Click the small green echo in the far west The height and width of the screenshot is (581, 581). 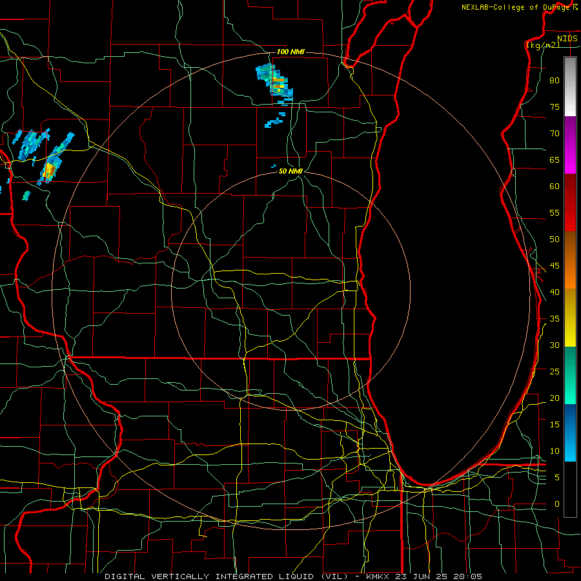tap(26, 196)
